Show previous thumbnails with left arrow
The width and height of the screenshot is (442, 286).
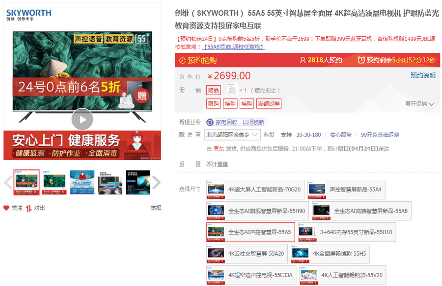click(8, 183)
